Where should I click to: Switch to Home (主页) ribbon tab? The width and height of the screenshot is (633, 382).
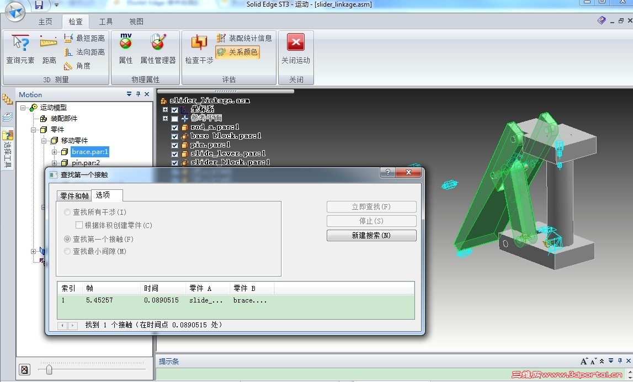click(45, 22)
